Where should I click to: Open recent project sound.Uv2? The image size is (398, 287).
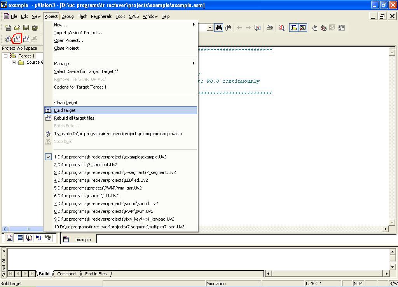pyautogui.click(x=120, y=204)
